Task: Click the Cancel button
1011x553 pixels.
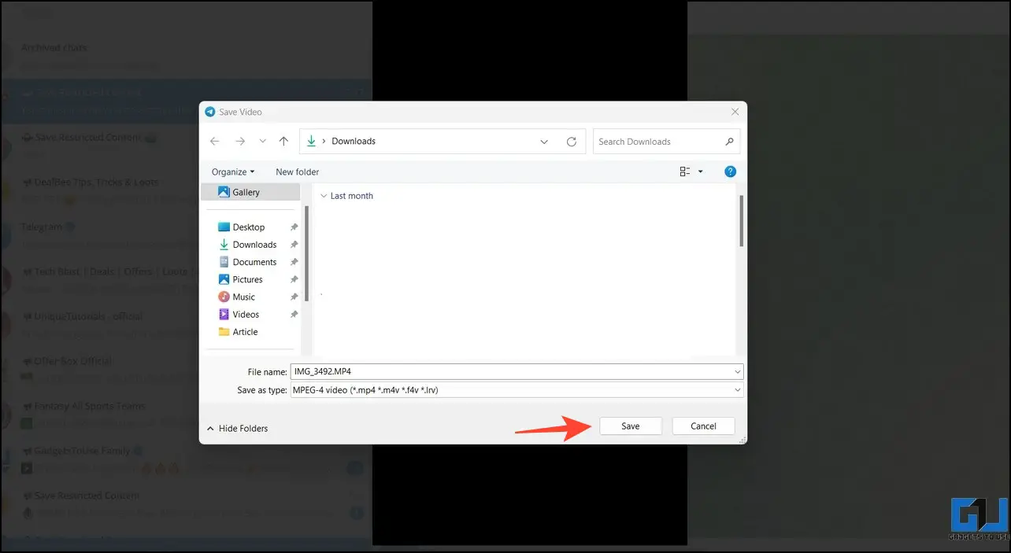Action: pyautogui.click(x=703, y=426)
